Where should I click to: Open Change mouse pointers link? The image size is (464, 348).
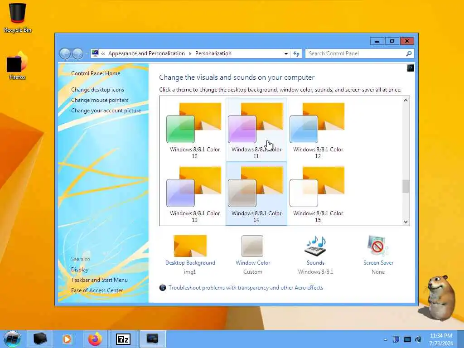coord(100,100)
